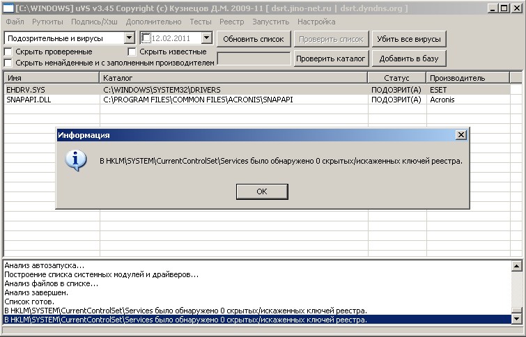Click Проверить список button
Screen dimensions: 526x337
pyautogui.click(x=331, y=39)
